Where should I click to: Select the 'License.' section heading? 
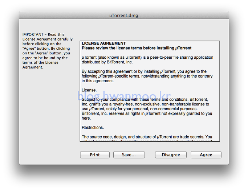tap(89, 90)
